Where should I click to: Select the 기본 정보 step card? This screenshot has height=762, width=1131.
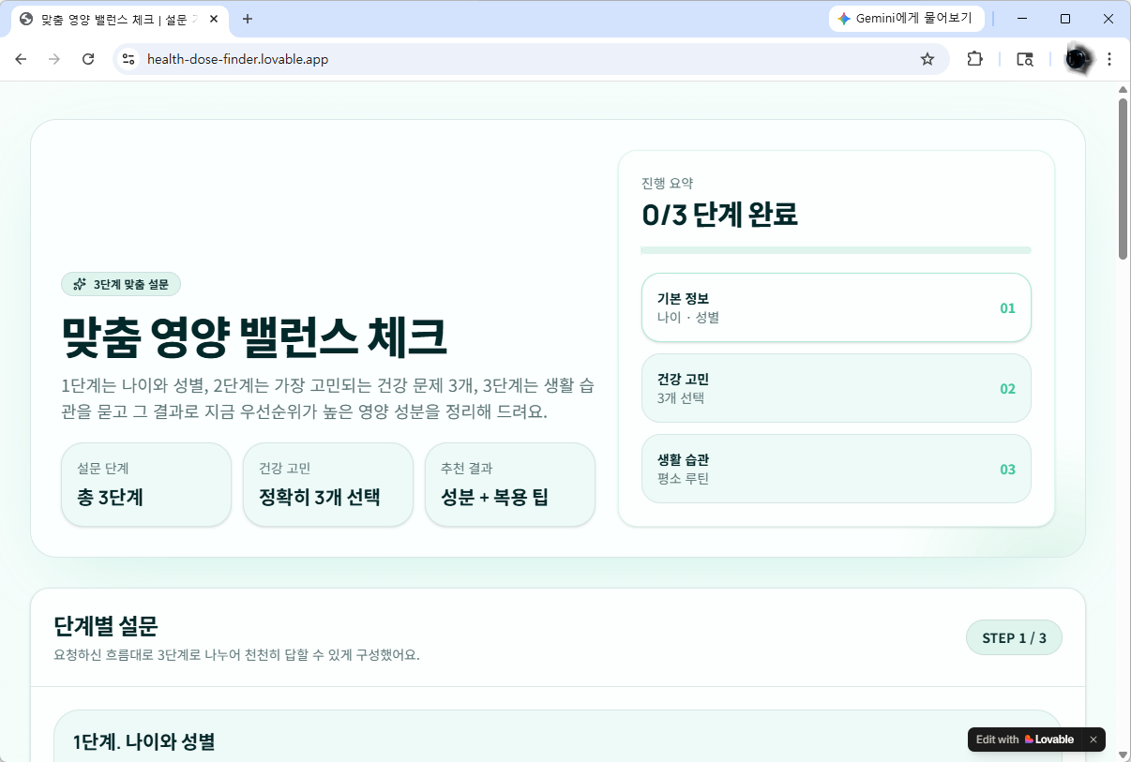(x=836, y=306)
